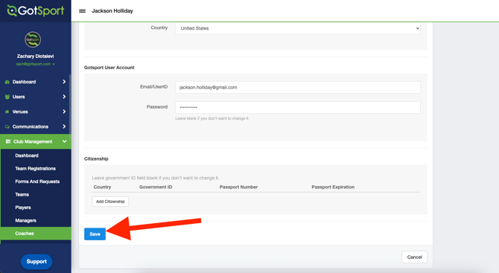Toggle the hamburger menu icon

tap(82, 11)
